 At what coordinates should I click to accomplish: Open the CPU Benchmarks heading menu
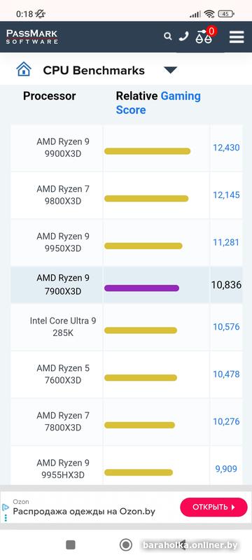[x=94, y=71]
